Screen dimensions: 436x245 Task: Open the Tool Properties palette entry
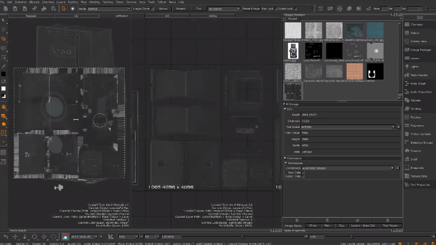coord(418,184)
